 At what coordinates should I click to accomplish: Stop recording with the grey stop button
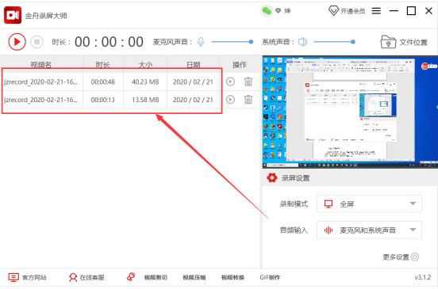tap(36, 42)
